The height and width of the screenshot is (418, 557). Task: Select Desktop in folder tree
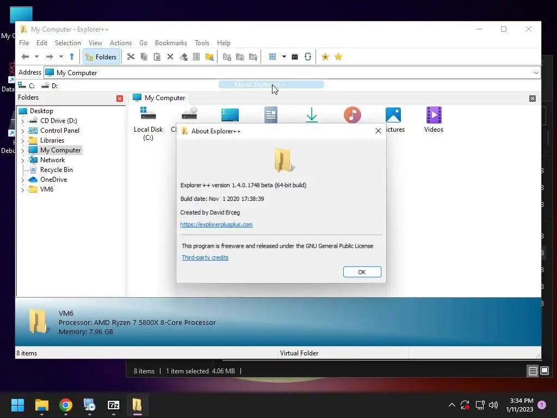click(41, 111)
